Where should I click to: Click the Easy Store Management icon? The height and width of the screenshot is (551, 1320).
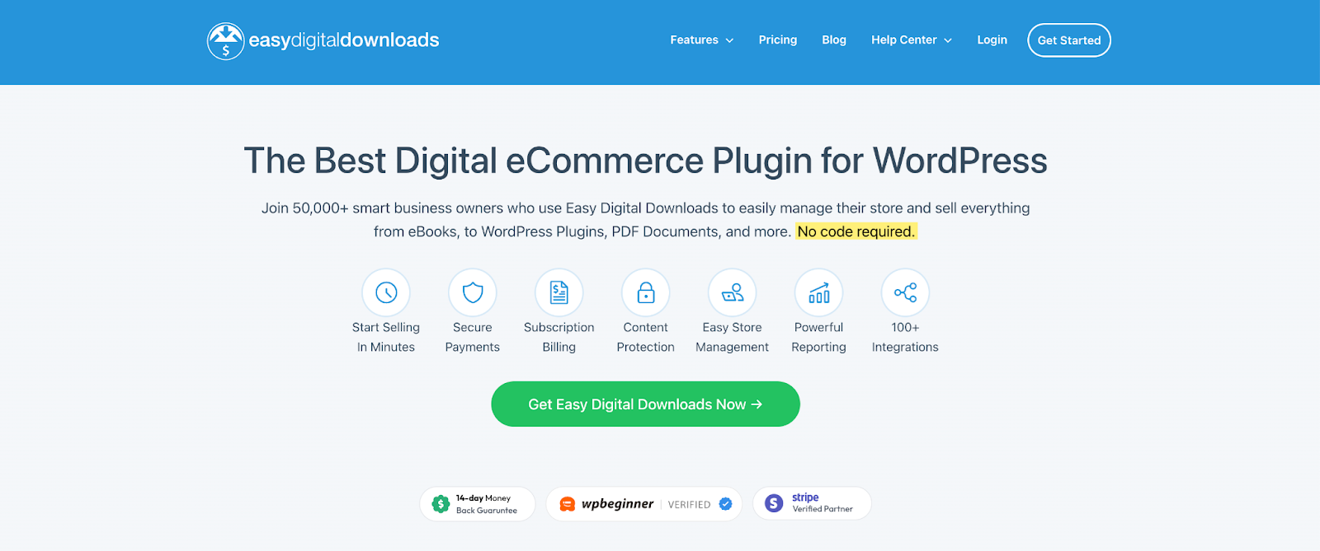733,292
